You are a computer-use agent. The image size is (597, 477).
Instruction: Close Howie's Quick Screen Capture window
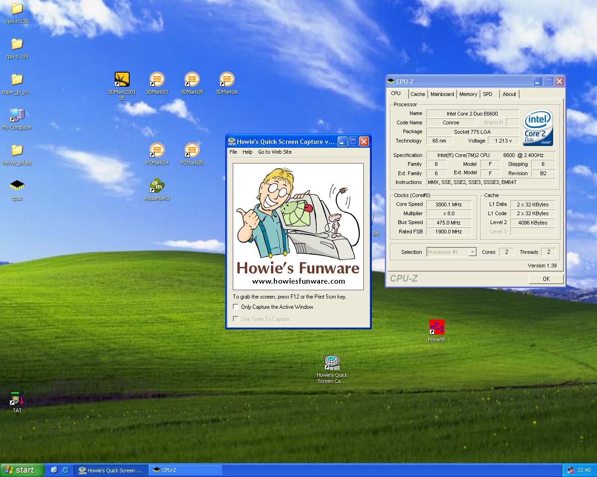tap(364, 142)
